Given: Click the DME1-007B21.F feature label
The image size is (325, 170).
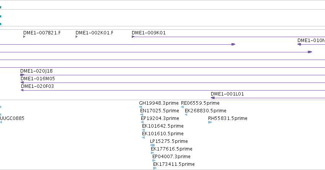Looking at the screenshot, I should (42, 33).
